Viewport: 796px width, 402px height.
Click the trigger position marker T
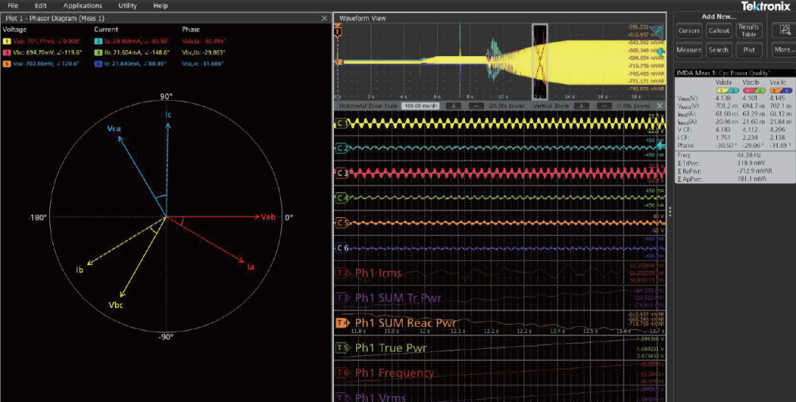tap(338, 32)
